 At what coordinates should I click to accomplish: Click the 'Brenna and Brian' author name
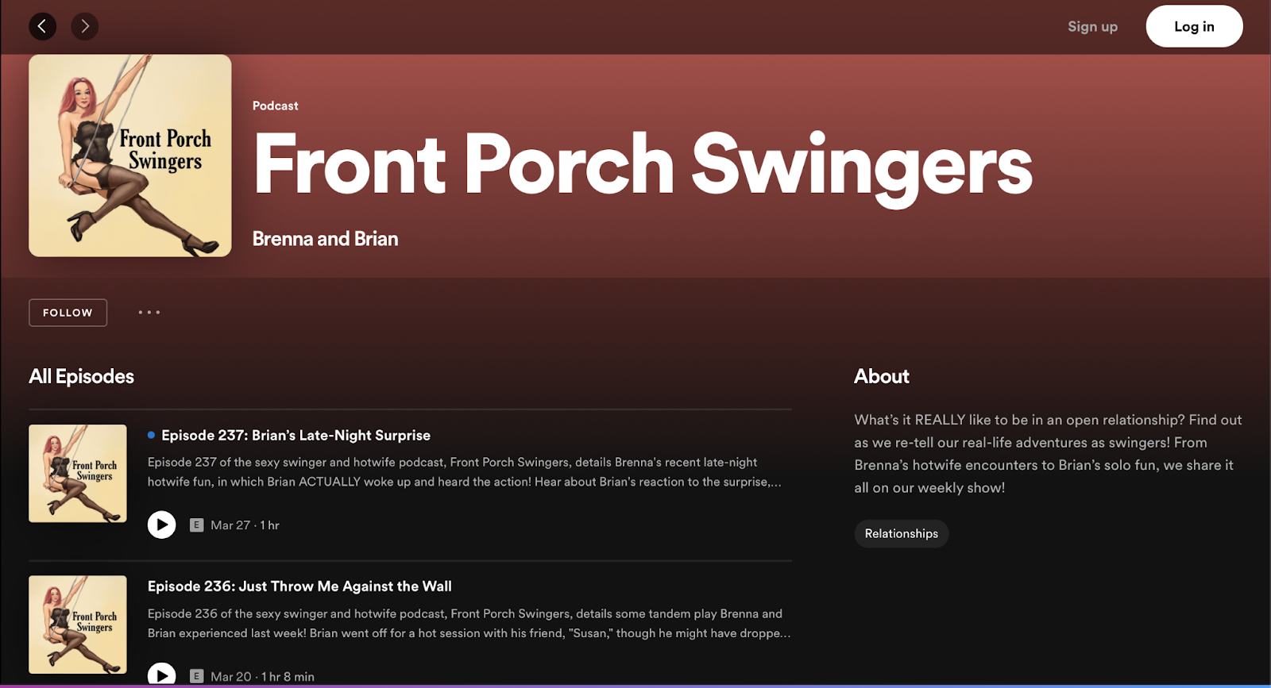click(x=325, y=239)
